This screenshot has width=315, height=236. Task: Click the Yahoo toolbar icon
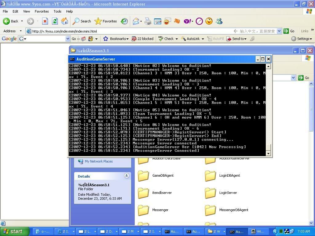pyautogui.click(x=187, y=21)
